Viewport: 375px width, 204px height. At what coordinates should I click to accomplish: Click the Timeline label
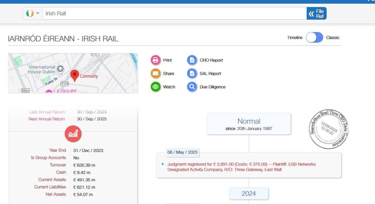pos(295,38)
